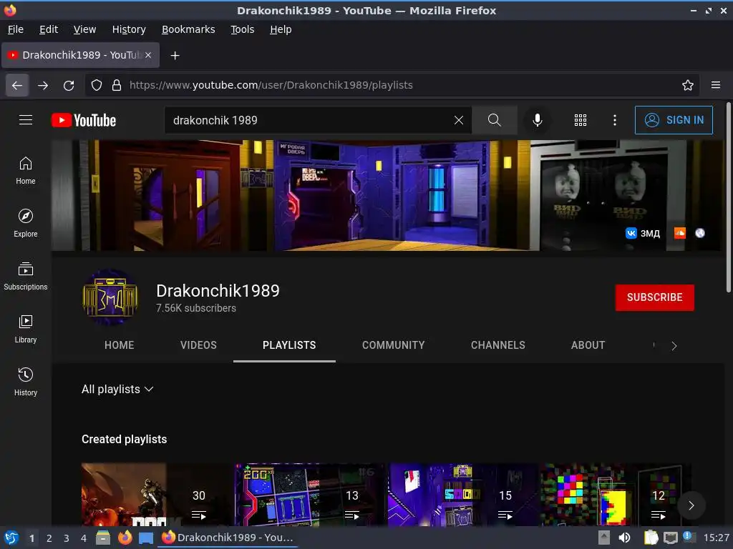Switch to the ABOUT tab
Screen dimensions: 733x549
pyautogui.click(x=588, y=345)
